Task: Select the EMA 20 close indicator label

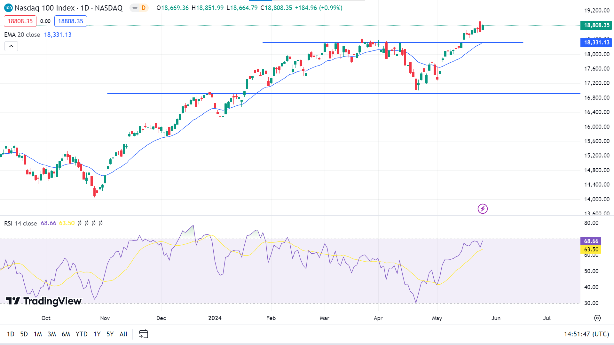Action: click(22, 34)
